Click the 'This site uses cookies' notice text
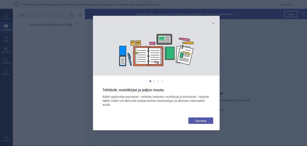The width and height of the screenshot is (307, 146). [x=91, y=4]
